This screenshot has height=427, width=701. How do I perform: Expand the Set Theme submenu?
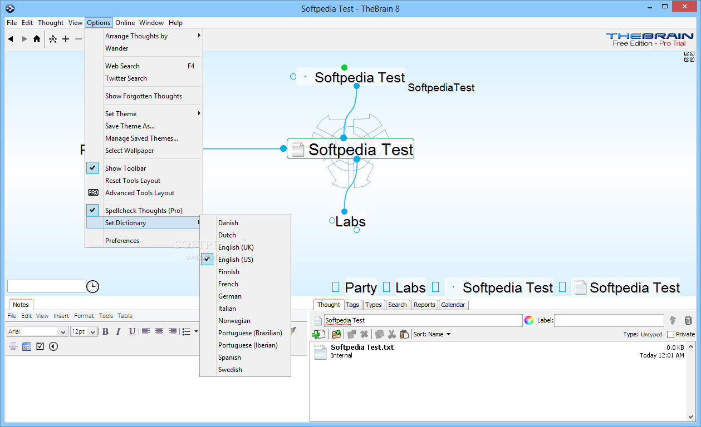point(144,113)
